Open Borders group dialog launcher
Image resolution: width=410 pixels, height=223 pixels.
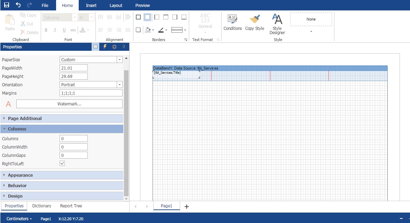coord(186,40)
